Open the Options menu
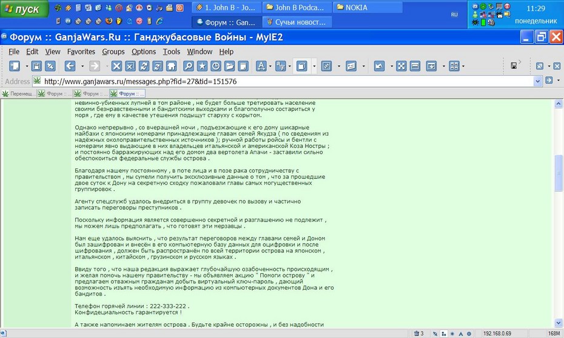The image size is (564, 338). pos(144,51)
